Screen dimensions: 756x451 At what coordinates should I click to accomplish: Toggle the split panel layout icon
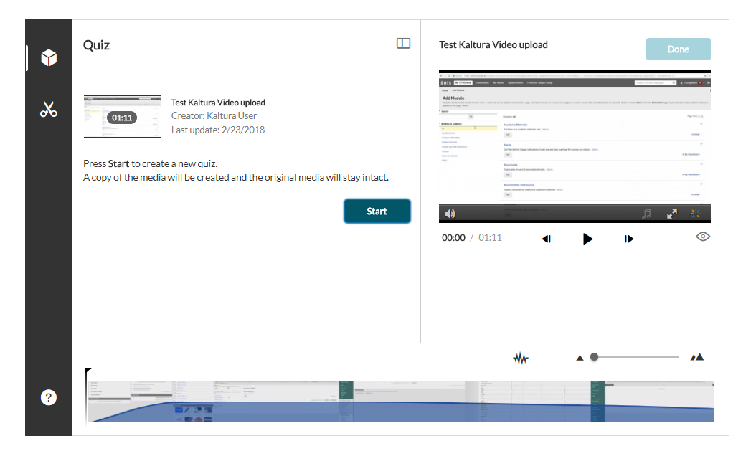(x=403, y=44)
